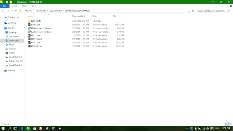This screenshot has width=233, height=131.
Task: Select Quick access in sidebar
Action: [13, 17]
